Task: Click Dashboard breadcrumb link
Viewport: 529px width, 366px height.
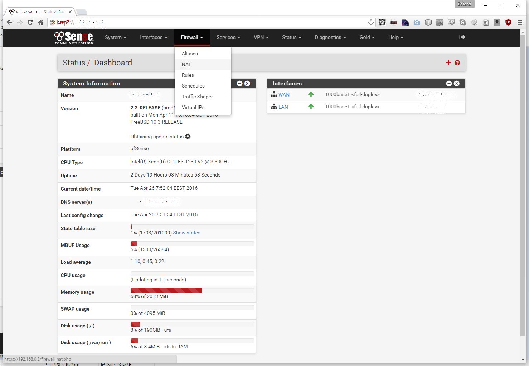Action: click(x=113, y=63)
